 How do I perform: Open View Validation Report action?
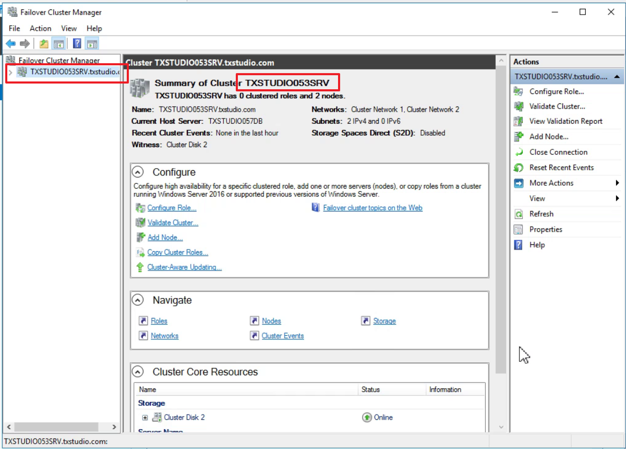coord(566,121)
